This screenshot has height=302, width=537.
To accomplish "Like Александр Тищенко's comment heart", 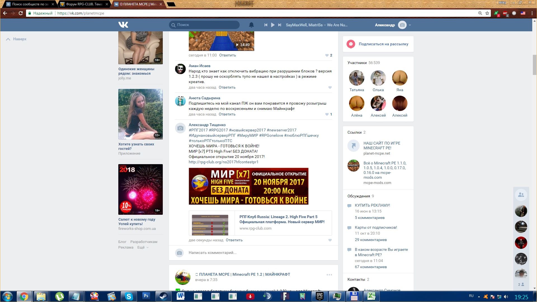I will coord(330,240).
